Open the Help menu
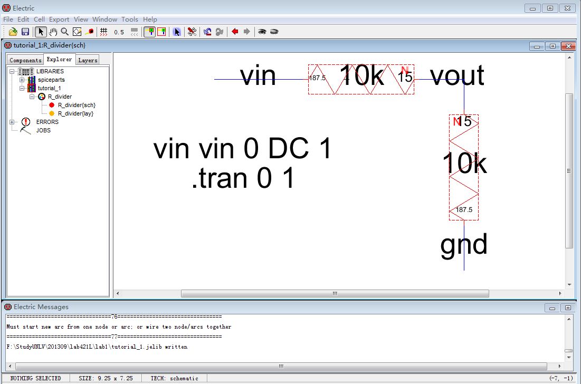This screenshot has width=581, height=384. (150, 20)
